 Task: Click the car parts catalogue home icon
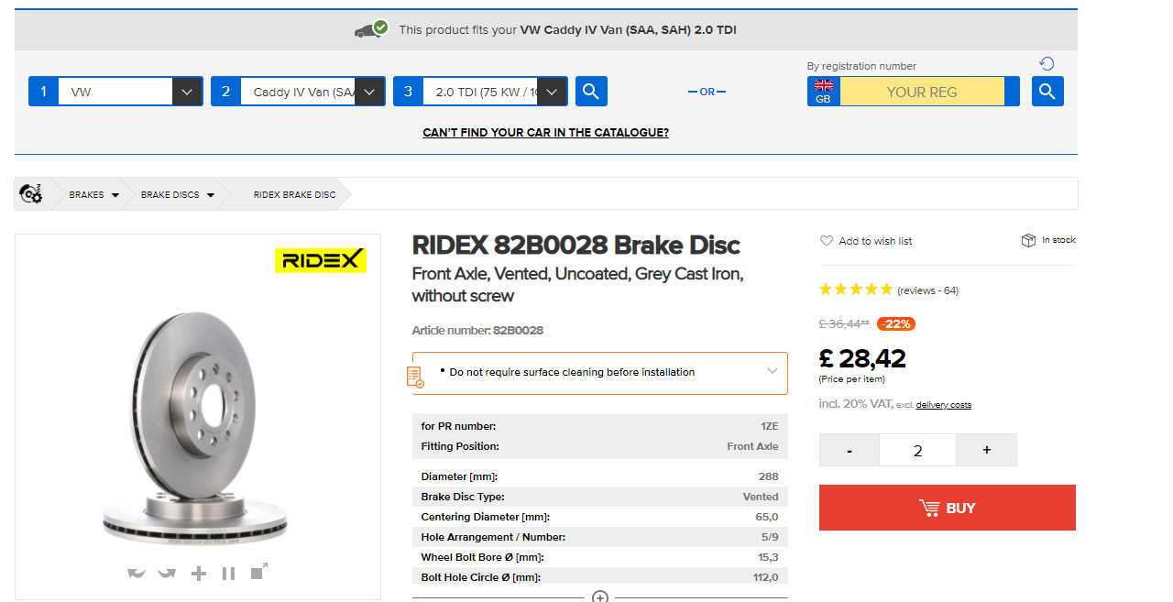30,193
